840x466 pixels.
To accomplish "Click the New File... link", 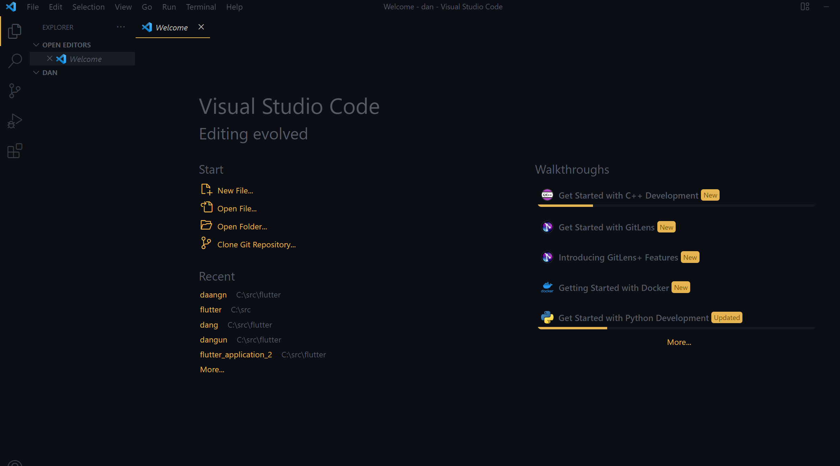I will [235, 191].
